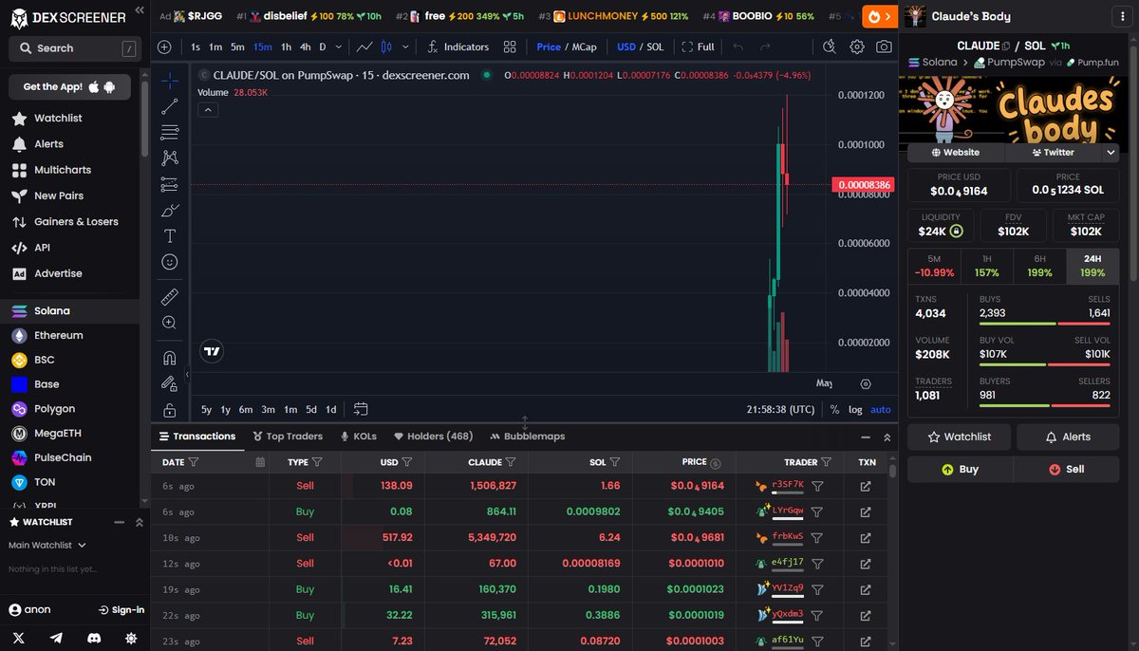Select the pattern drawing tool

pyautogui.click(x=169, y=158)
